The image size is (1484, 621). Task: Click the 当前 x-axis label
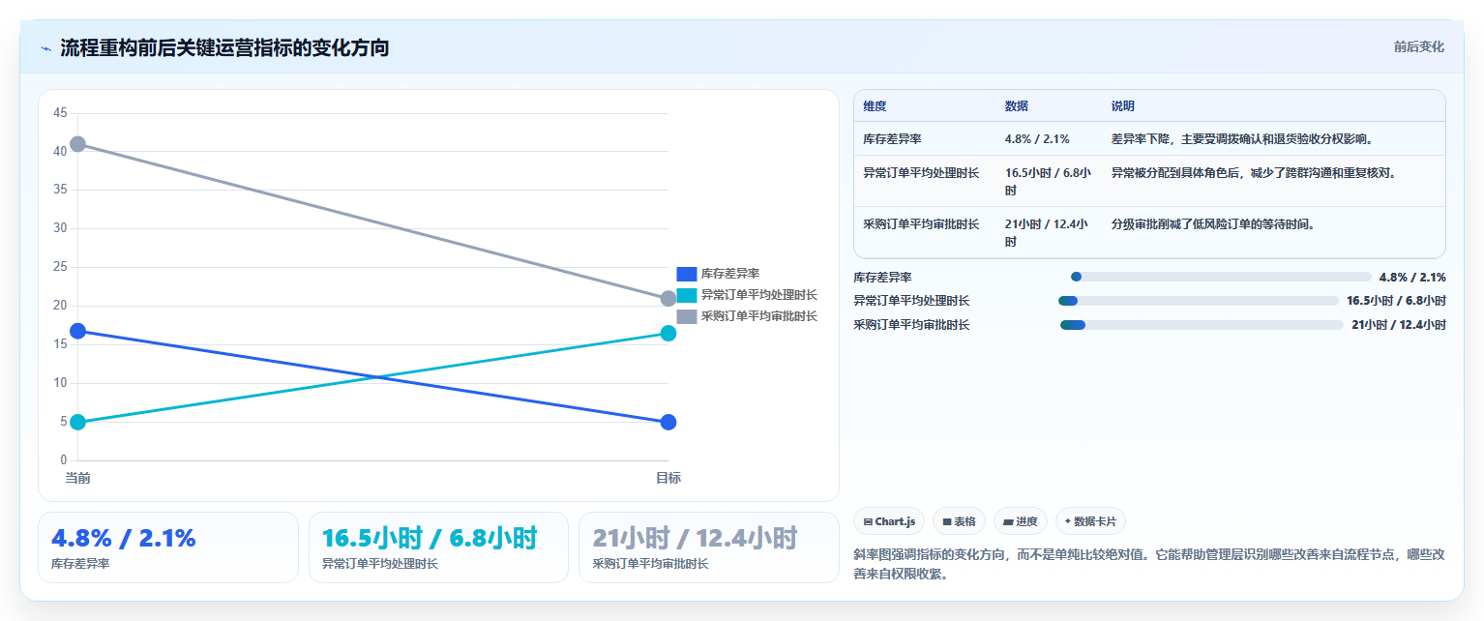tap(78, 478)
